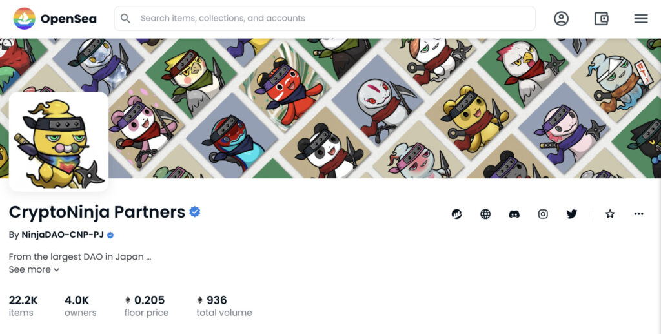This screenshot has height=334, width=661.
Task: Focus the search items input field
Action: (x=325, y=19)
